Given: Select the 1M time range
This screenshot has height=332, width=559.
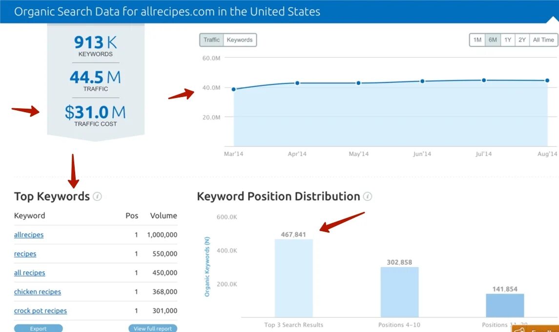Looking at the screenshot, I should click(477, 40).
